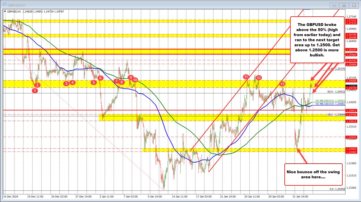Click circled marker 13 on the chart

coord(282,84)
